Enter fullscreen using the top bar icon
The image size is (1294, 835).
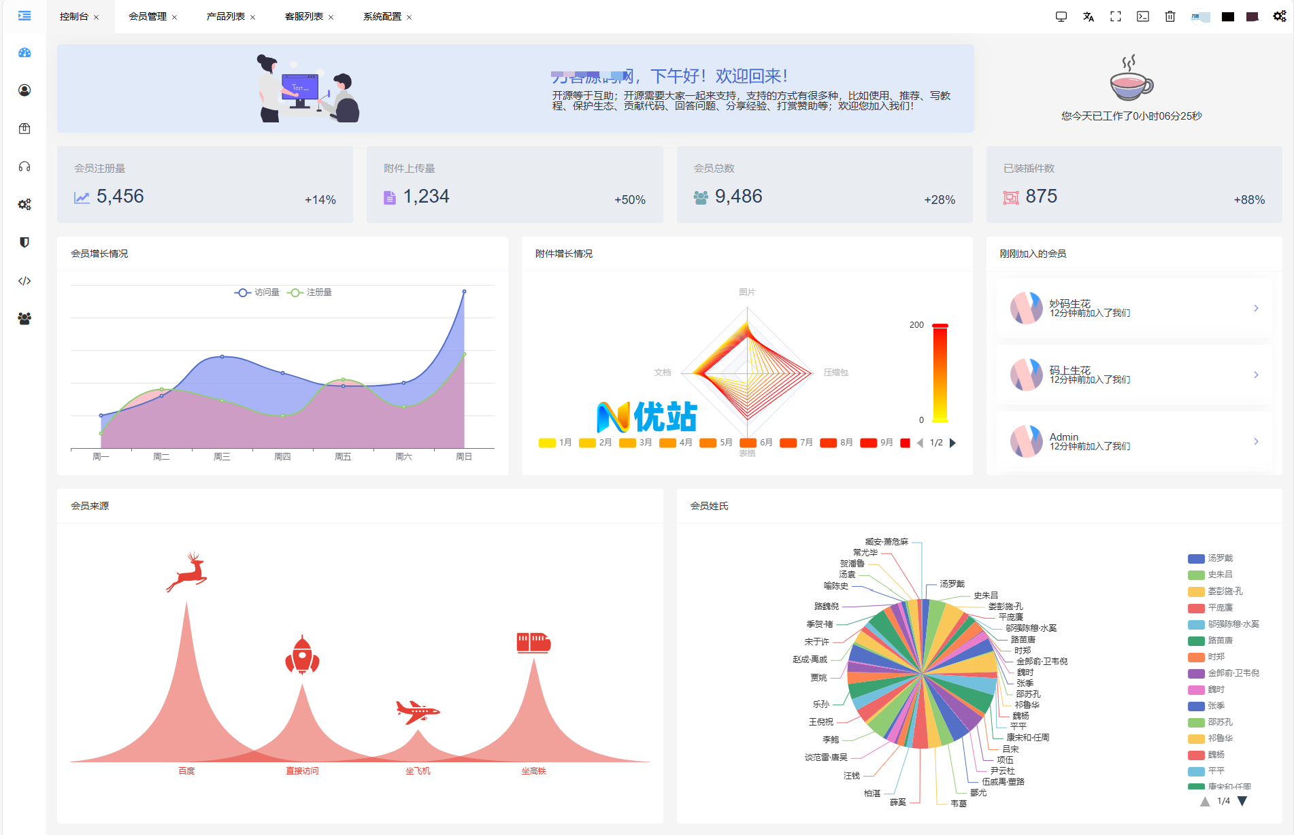pyautogui.click(x=1116, y=17)
